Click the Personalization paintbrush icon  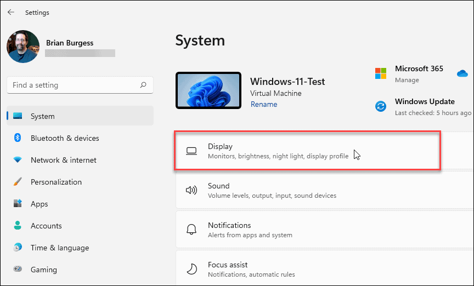tap(18, 181)
